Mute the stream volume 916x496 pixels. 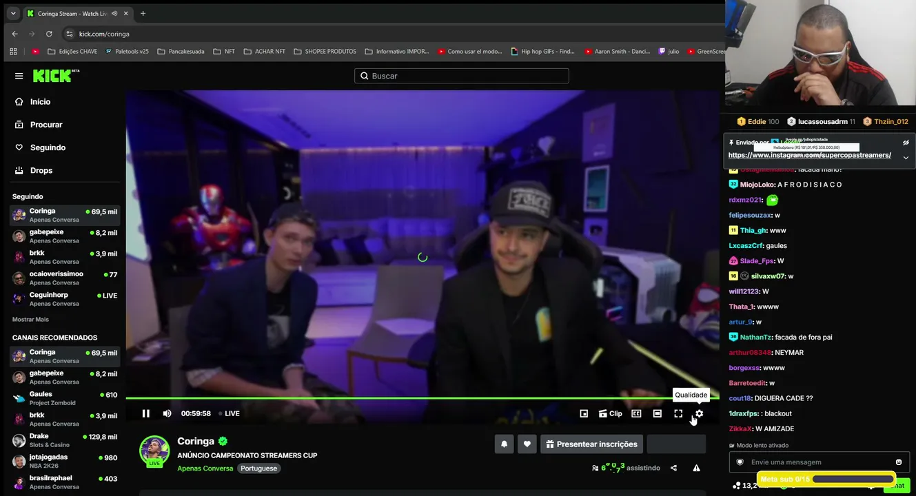point(167,413)
